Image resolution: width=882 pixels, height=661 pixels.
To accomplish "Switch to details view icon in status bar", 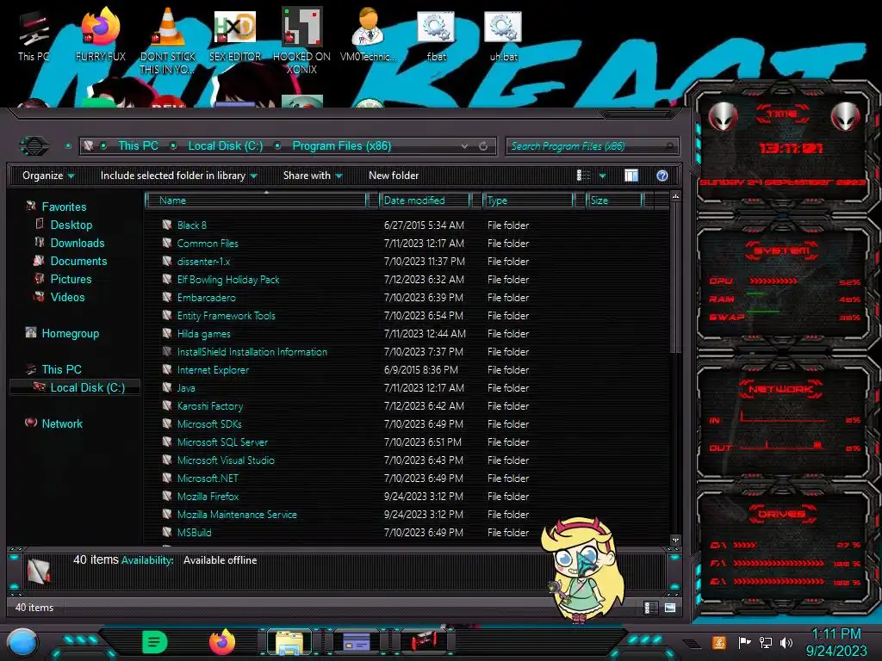I will click(651, 608).
